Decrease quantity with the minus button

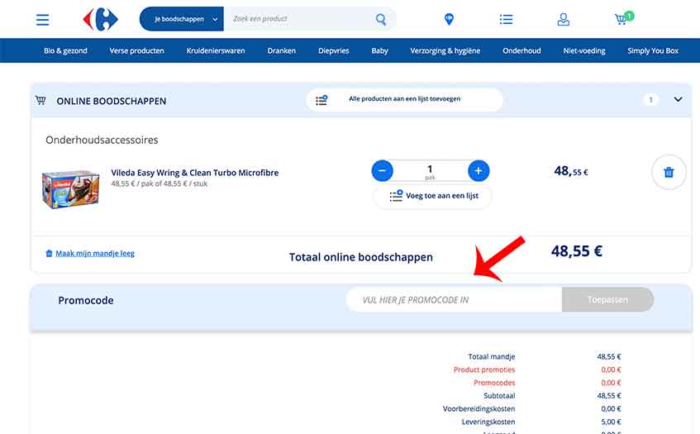382,170
